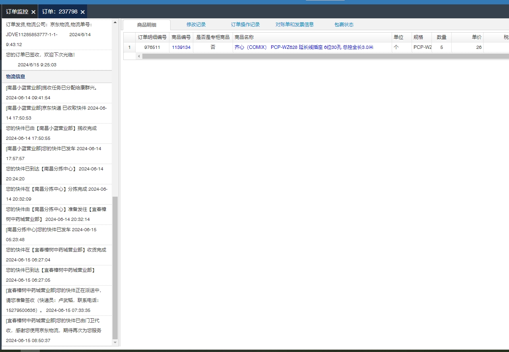This screenshot has height=352, width=509.
Task: Select the 正在派送中 快递员卢武韬 entry
Action: point(56,300)
